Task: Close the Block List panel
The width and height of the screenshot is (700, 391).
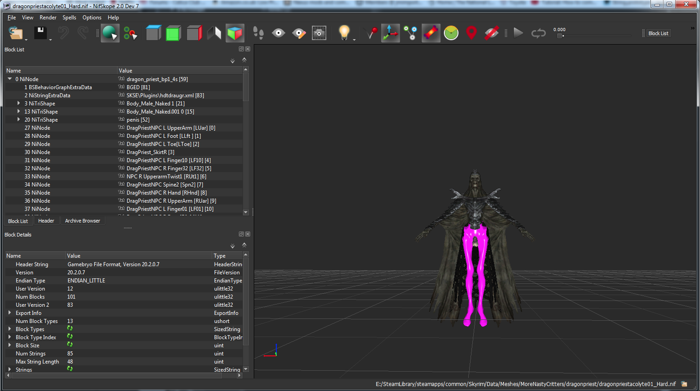Action: [x=247, y=49]
